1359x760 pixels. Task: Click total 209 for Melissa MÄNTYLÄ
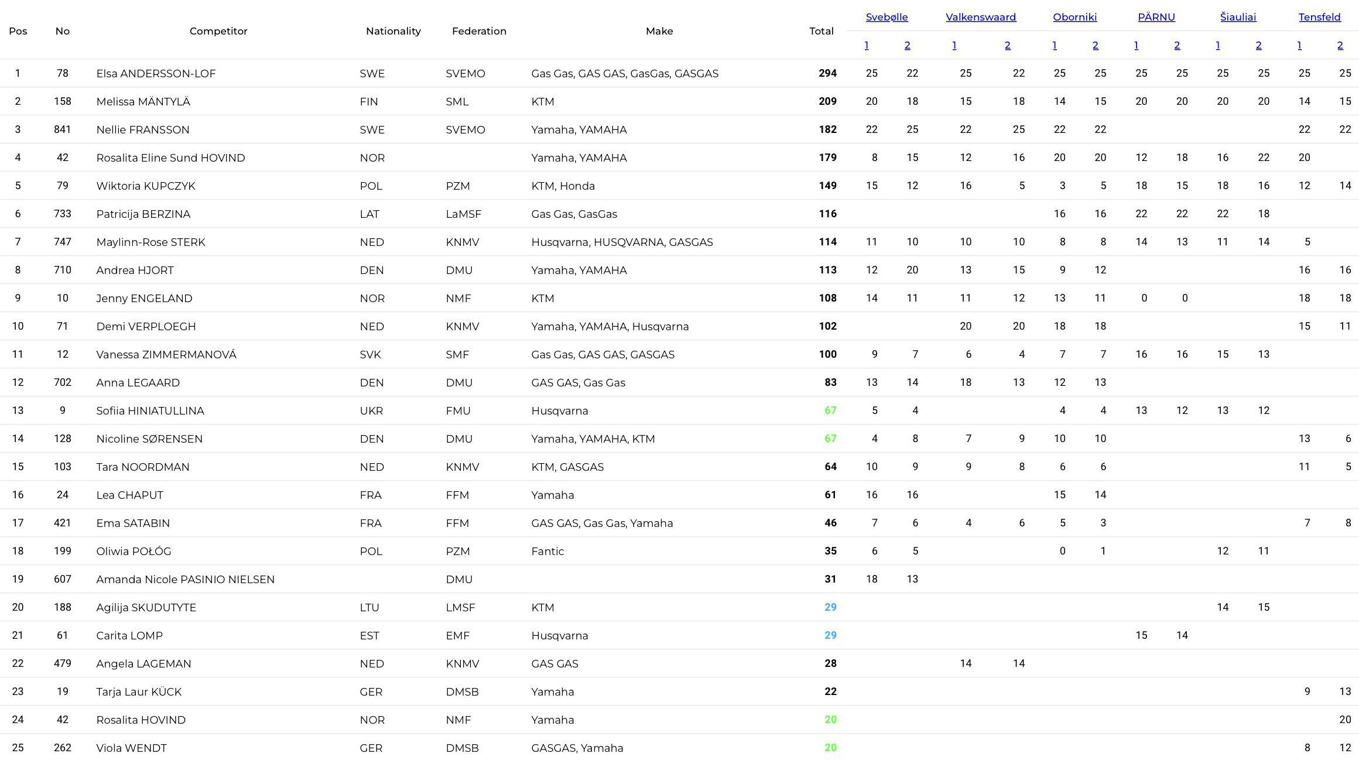point(827,101)
